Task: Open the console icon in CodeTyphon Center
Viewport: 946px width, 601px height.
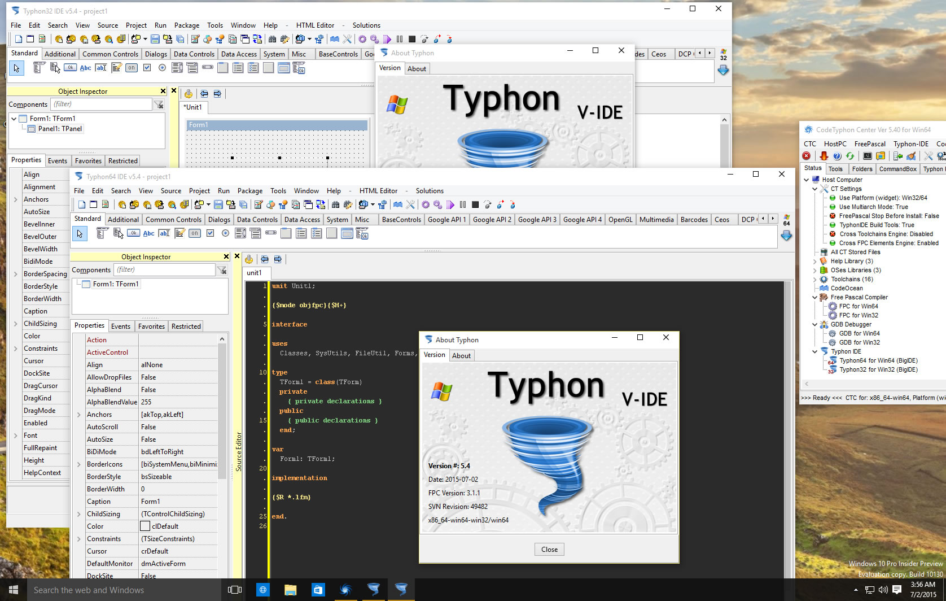Action: click(x=868, y=156)
